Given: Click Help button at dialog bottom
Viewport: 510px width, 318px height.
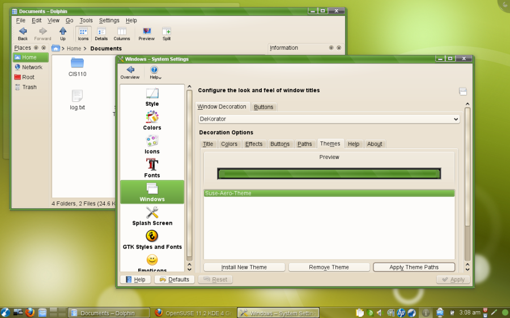Looking at the screenshot, I should 135,280.
